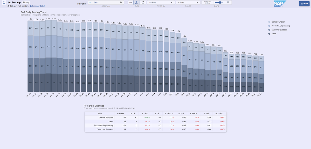
Task: Open Company Detail breadcrumb
Action: [37, 6]
